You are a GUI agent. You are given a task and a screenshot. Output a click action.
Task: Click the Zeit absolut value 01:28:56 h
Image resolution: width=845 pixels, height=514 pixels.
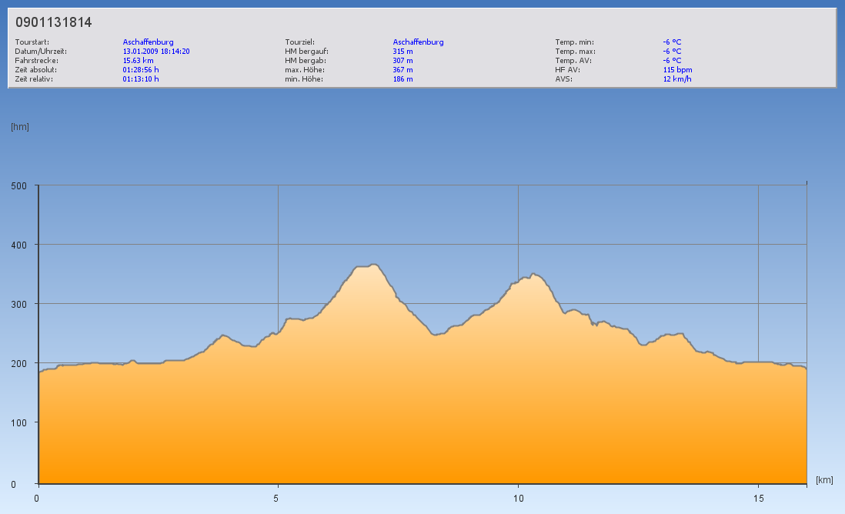141,69
